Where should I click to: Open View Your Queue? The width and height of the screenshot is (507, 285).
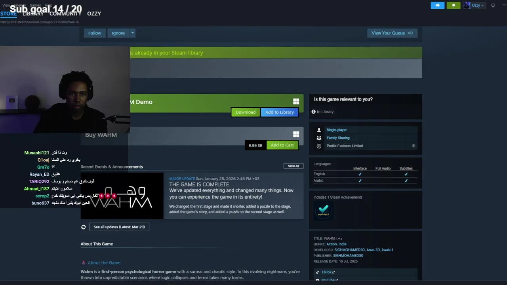pos(392,33)
